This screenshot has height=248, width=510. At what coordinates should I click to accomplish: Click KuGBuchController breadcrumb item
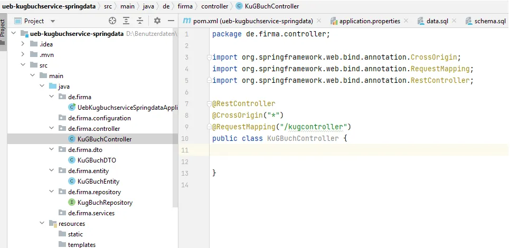point(267,6)
